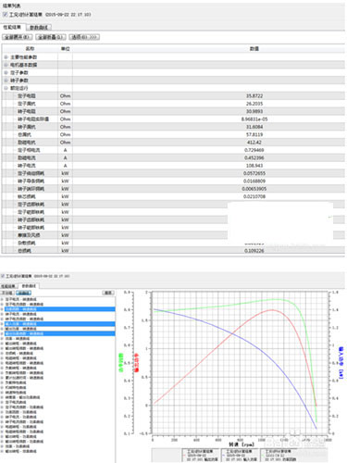Expand the 定子参数 tree node
The height and width of the screenshot is (463, 347).
click(x=6, y=72)
